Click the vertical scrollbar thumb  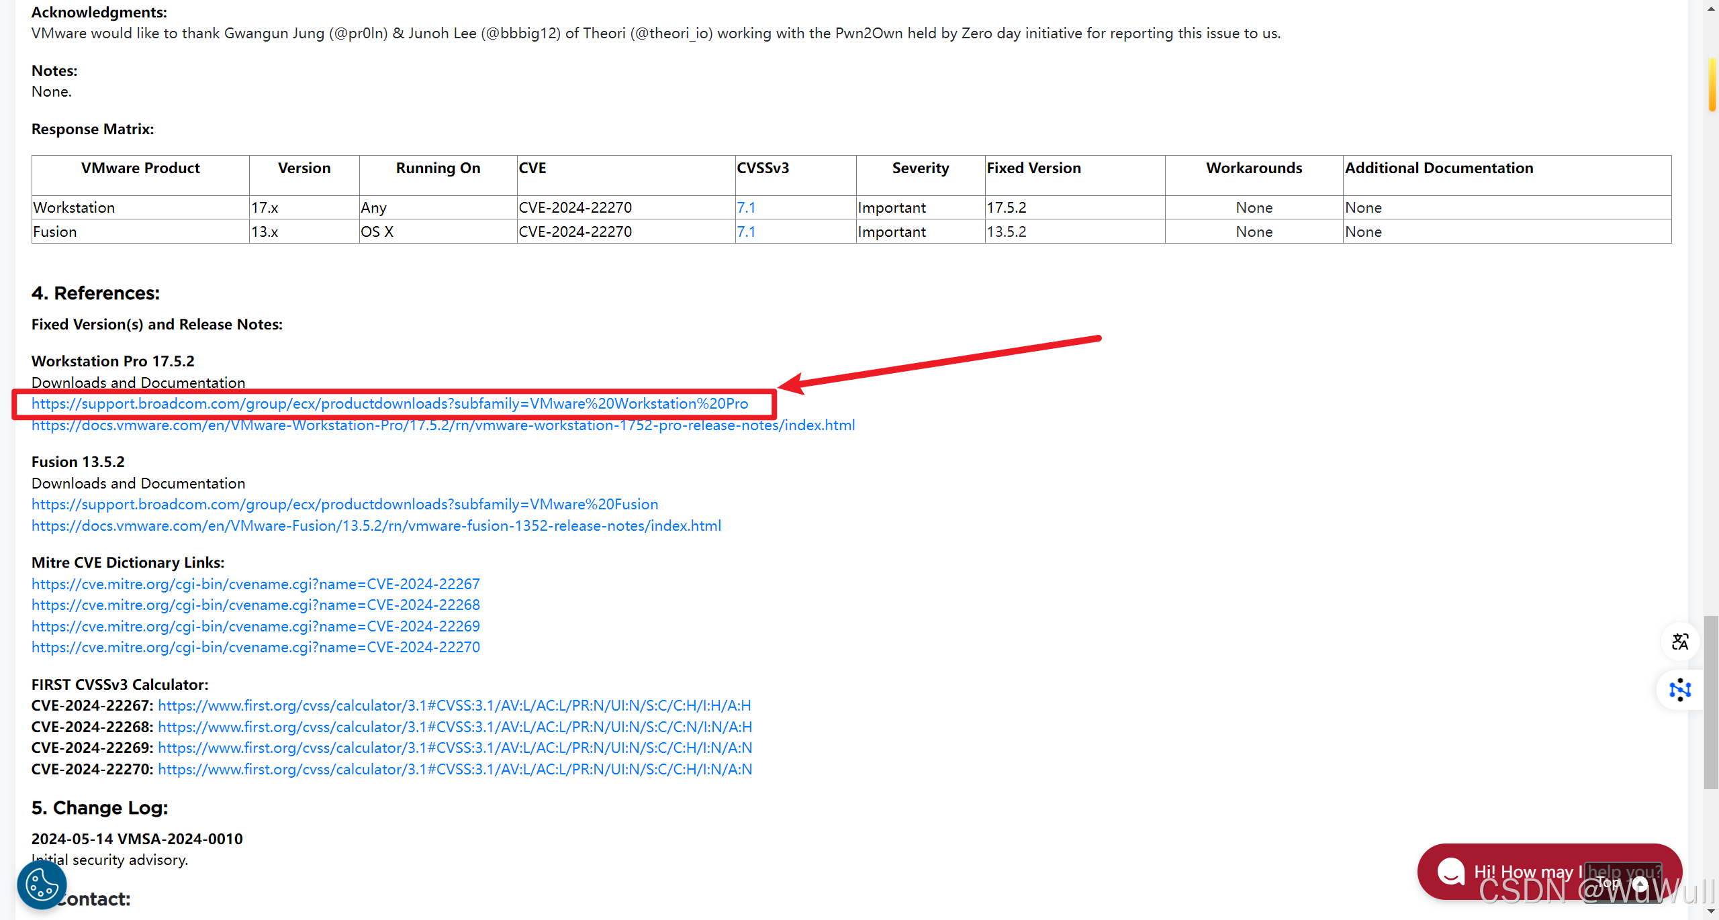point(1711,701)
